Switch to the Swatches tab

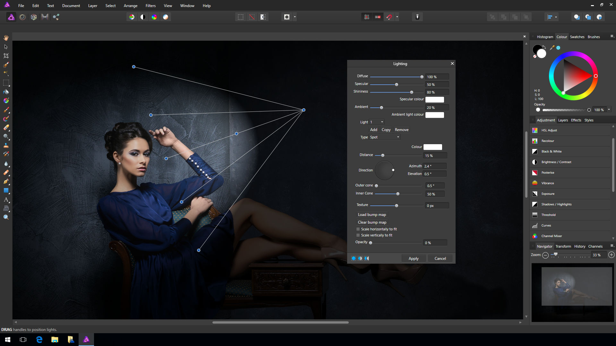click(x=577, y=37)
